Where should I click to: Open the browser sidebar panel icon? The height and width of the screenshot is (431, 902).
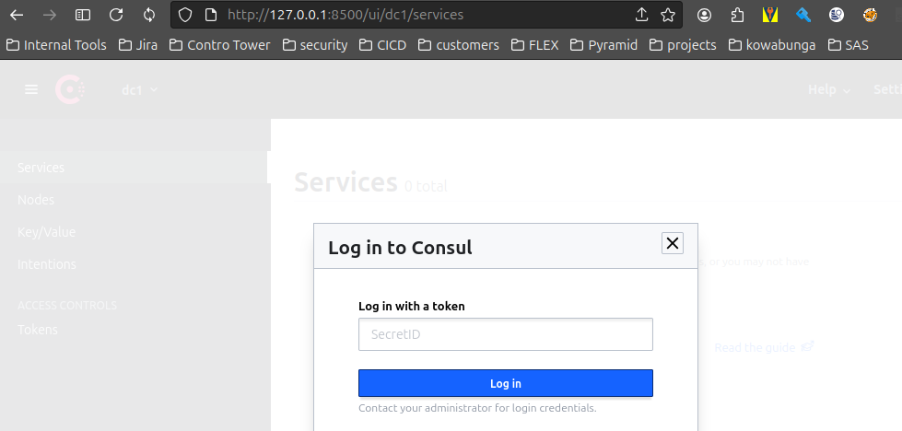(x=83, y=15)
